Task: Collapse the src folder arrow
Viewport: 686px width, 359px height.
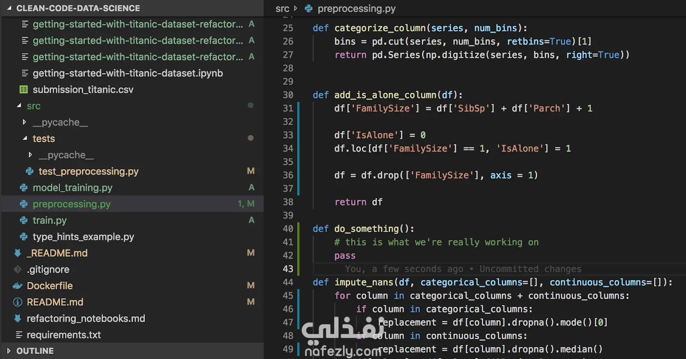Action: tap(19, 105)
